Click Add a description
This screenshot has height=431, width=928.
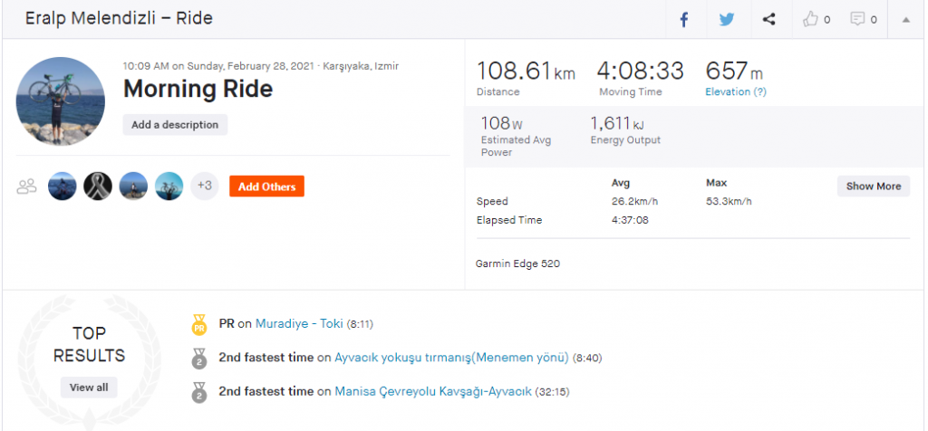(x=175, y=125)
